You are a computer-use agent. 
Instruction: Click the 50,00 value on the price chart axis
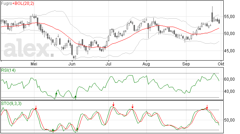[229, 34]
